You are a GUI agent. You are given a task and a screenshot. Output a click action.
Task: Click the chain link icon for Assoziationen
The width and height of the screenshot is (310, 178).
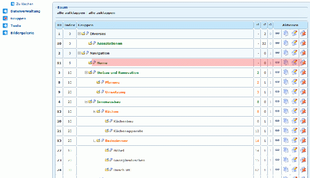[277, 43]
